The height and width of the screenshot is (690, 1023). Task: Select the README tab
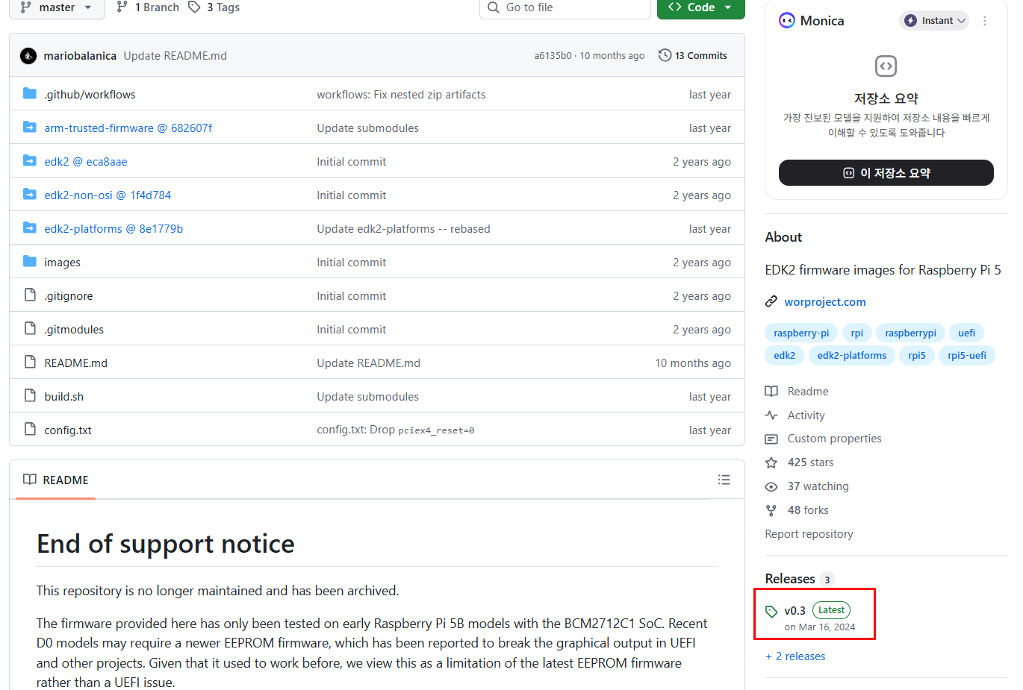[56, 480]
